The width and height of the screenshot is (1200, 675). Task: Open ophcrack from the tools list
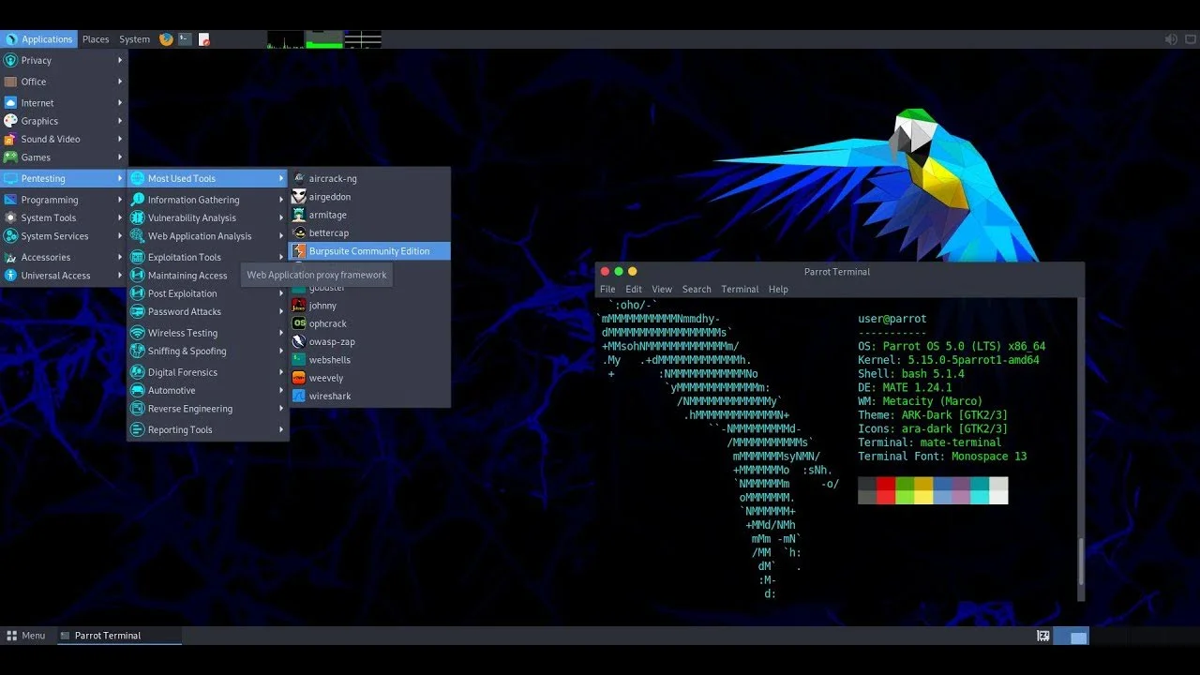(369, 323)
